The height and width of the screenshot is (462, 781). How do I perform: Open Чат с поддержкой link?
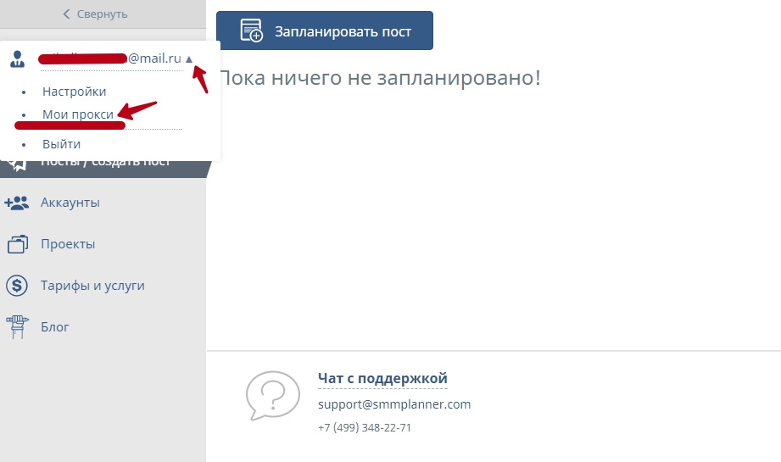pos(382,378)
